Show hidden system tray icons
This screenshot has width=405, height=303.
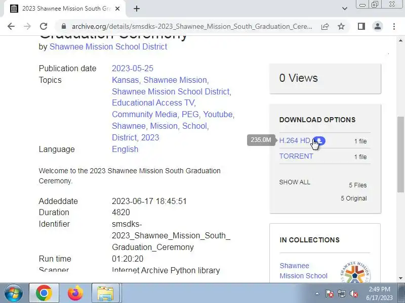click(317, 293)
